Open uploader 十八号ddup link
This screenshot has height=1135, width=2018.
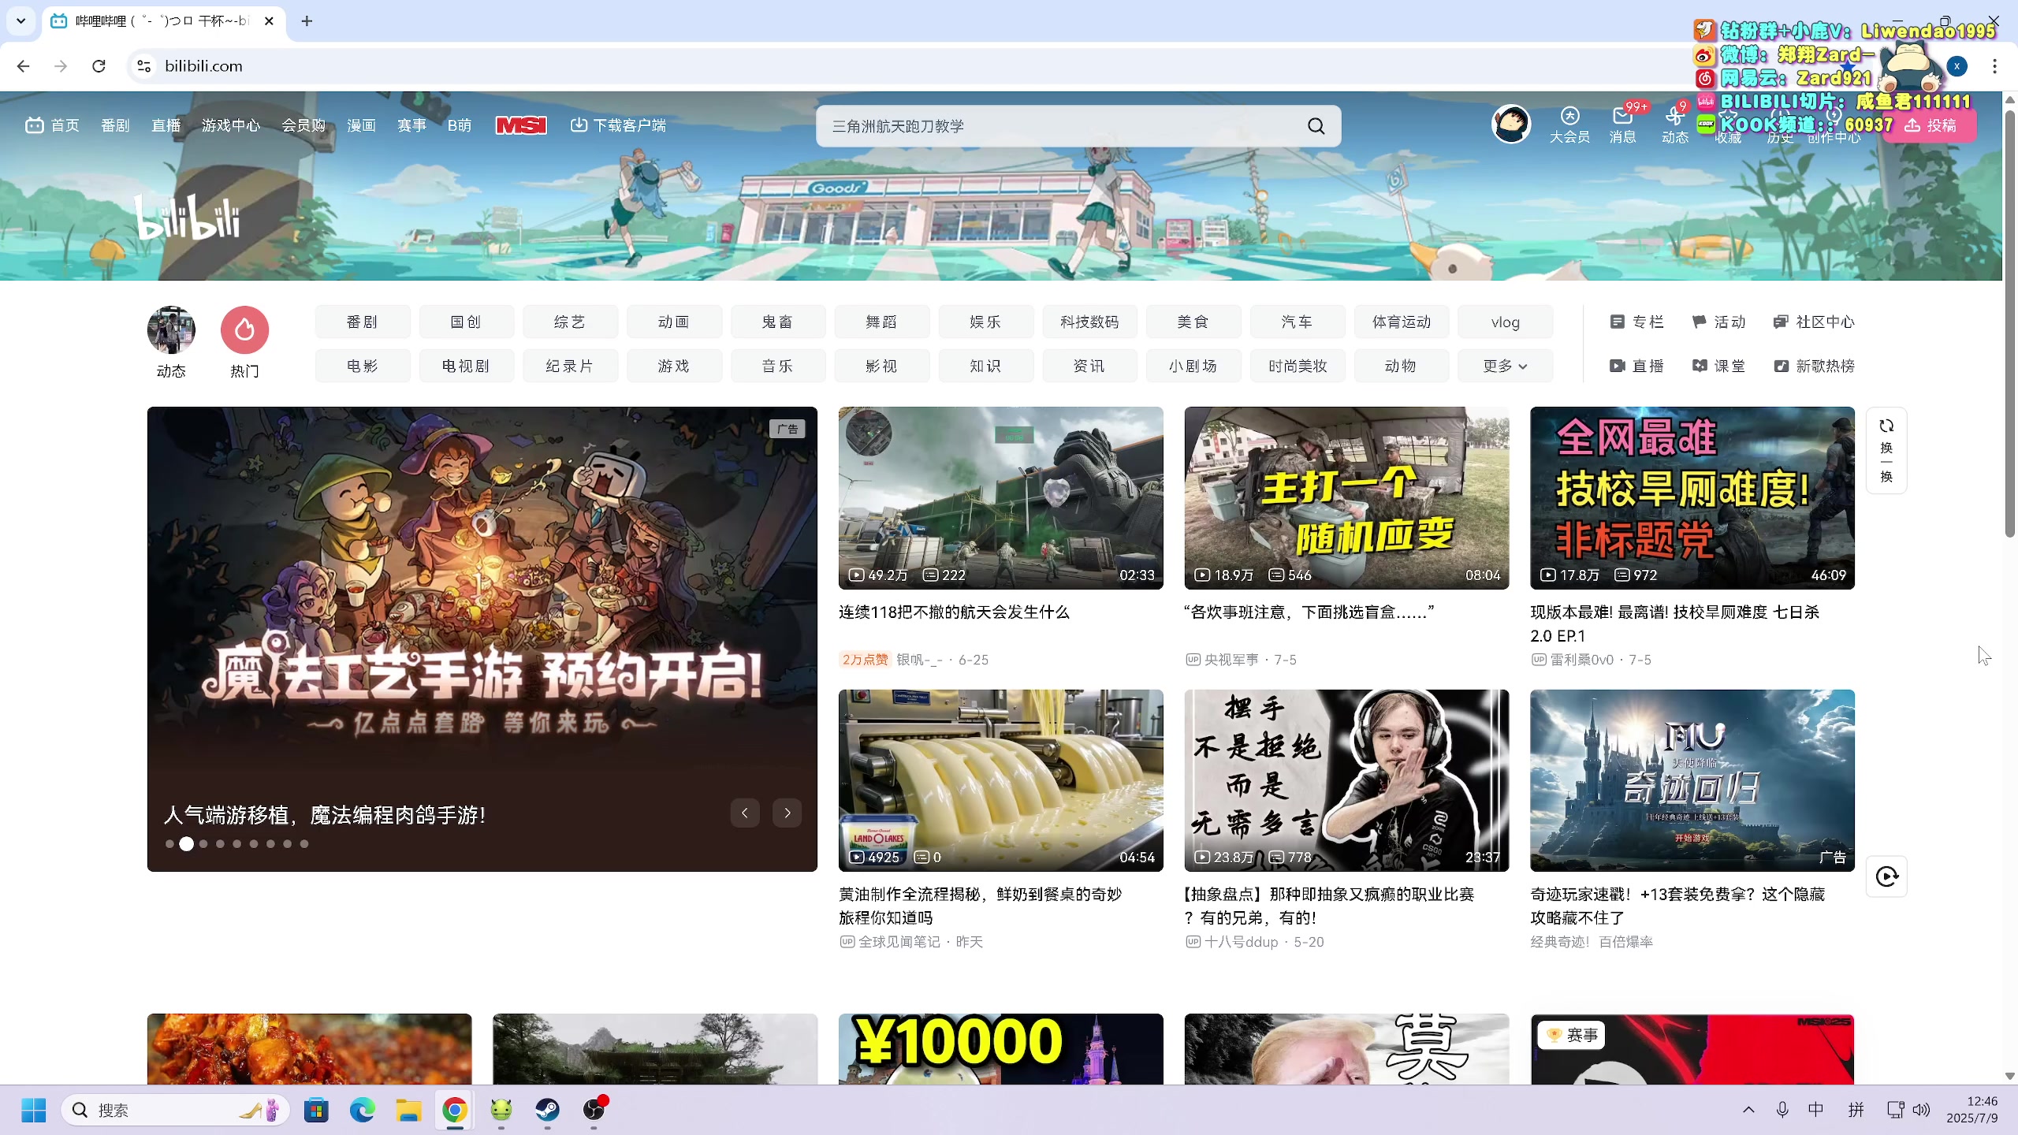(x=1241, y=942)
